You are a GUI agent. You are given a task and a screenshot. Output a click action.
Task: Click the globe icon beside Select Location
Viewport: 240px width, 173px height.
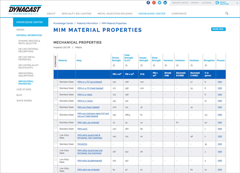coord(217,3)
